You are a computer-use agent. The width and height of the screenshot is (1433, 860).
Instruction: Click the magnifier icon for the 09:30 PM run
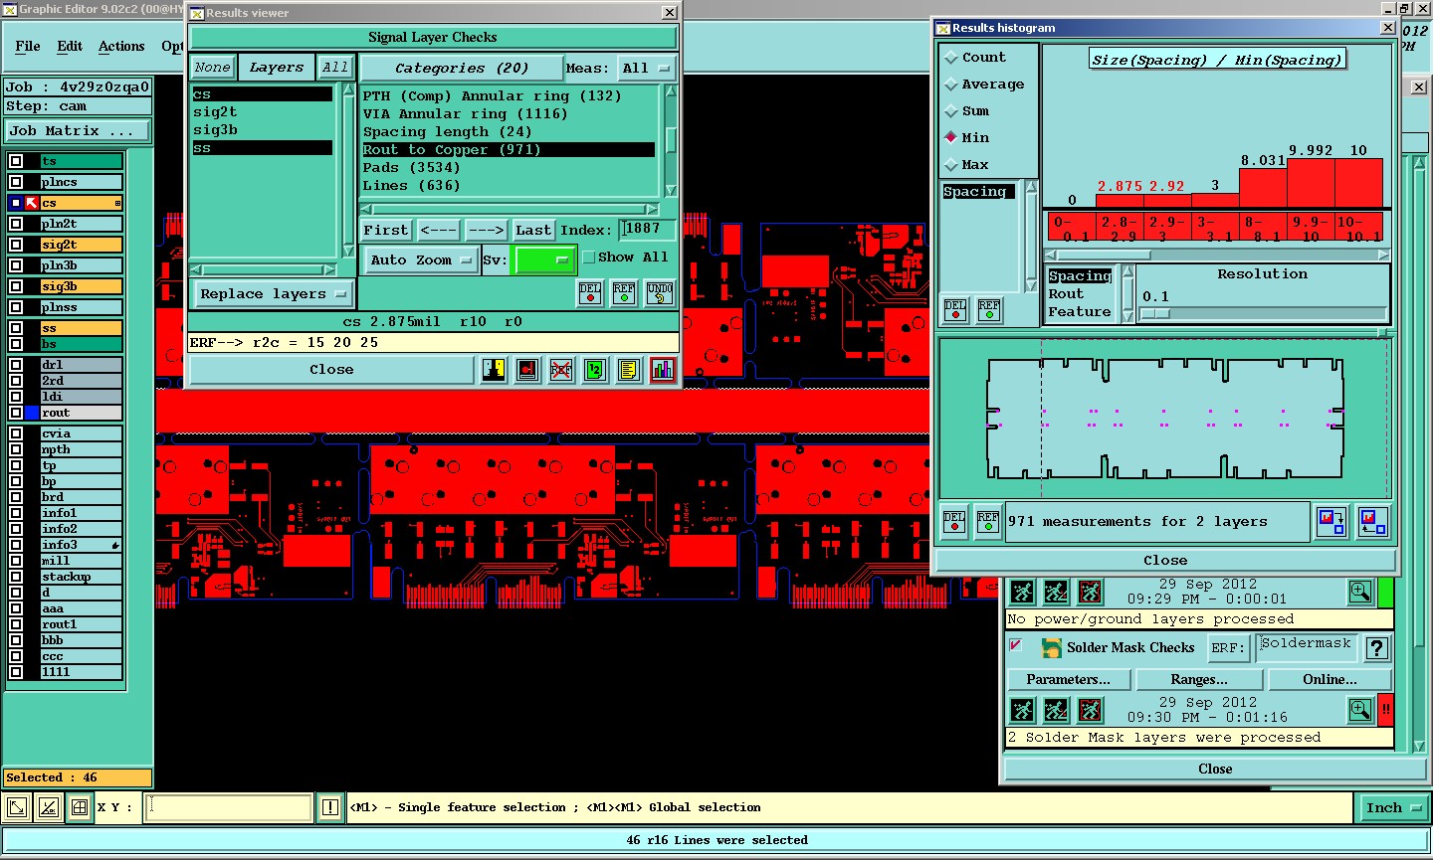[1360, 710]
